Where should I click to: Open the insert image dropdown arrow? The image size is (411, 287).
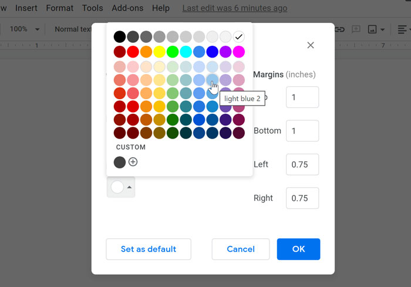(382, 29)
